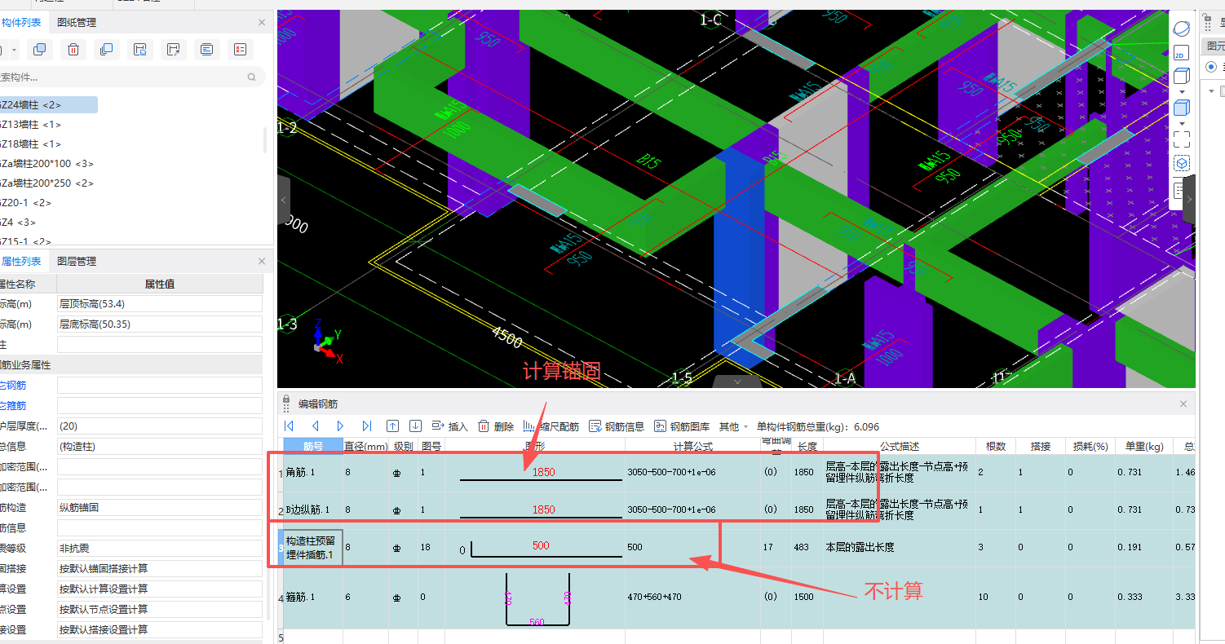
Task: Switch to 构件列表 tab
Action: pyautogui.click(x=21, y=23)
